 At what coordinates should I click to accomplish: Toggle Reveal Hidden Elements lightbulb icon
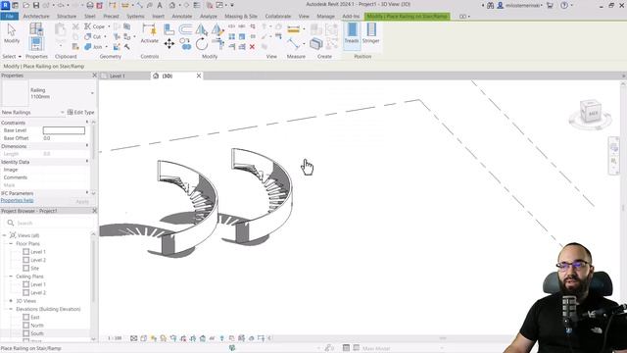coord(222,338)
